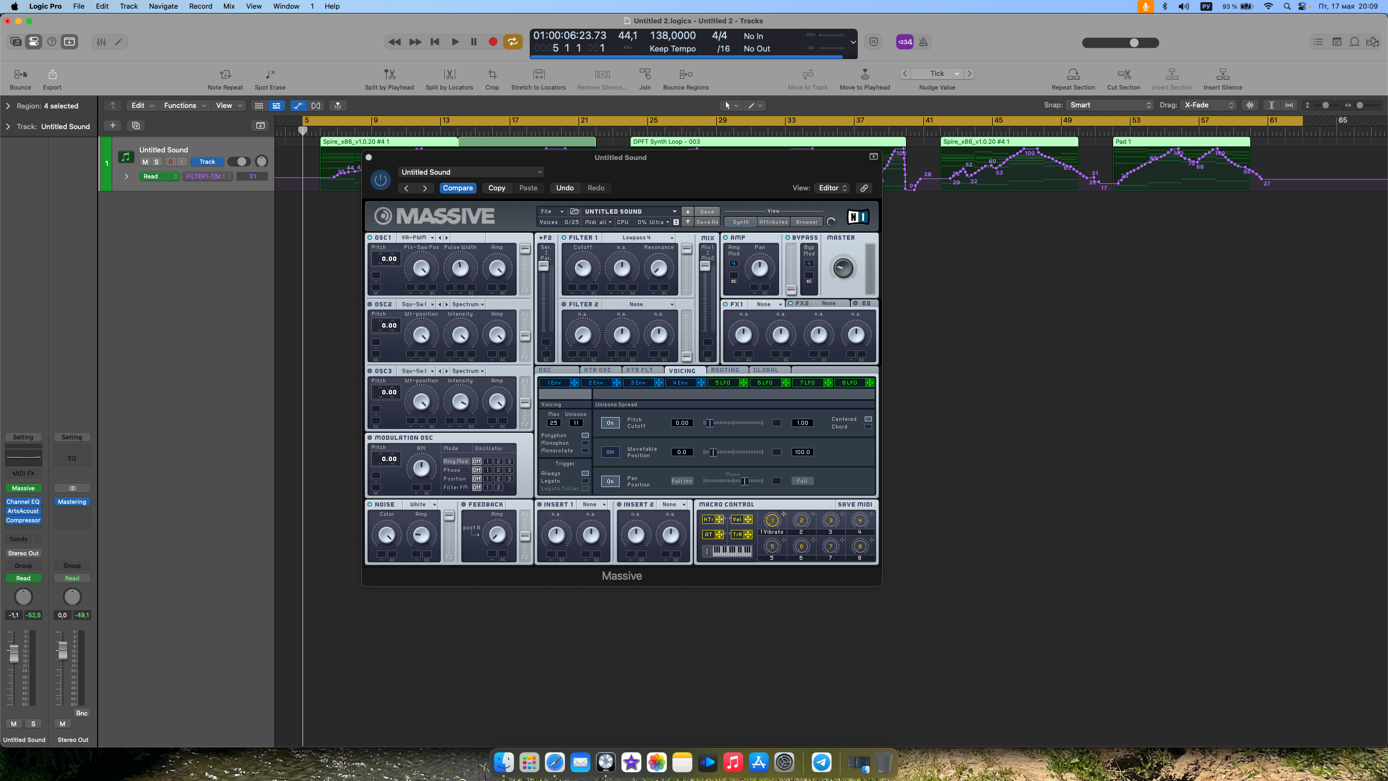Viewport: 1388px width, 781px height.
Task: Click Split by Playhead icon
Action: [x=389, y=74]
